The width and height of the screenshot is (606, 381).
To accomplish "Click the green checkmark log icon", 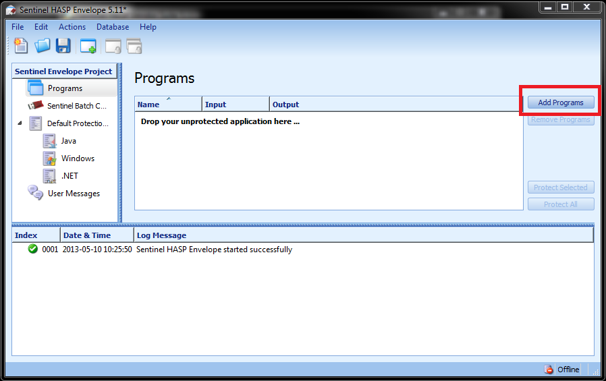I will click(x=33, y=249).
